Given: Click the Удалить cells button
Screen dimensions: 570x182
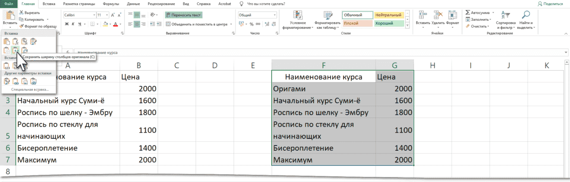Looking at the screenshot, I should click(438, 19).
